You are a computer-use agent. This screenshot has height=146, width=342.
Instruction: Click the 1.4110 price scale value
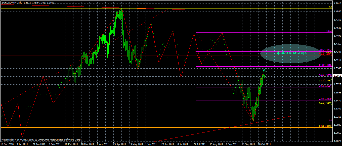[338, 60]
